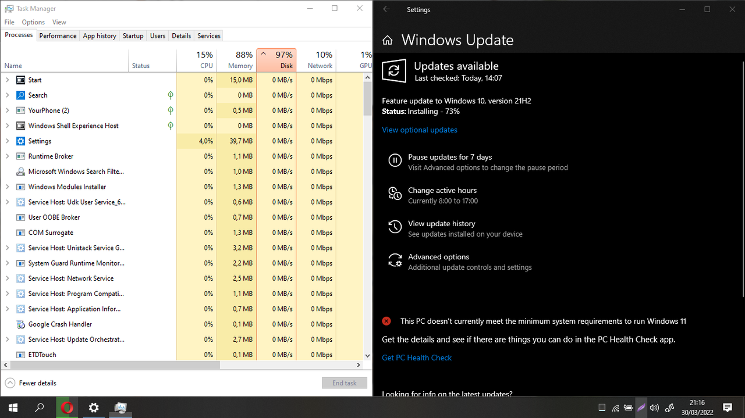Click the Google Crash Handler icon

pos(20,324)
